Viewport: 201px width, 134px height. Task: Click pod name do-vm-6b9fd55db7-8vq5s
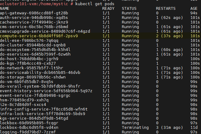27,82
